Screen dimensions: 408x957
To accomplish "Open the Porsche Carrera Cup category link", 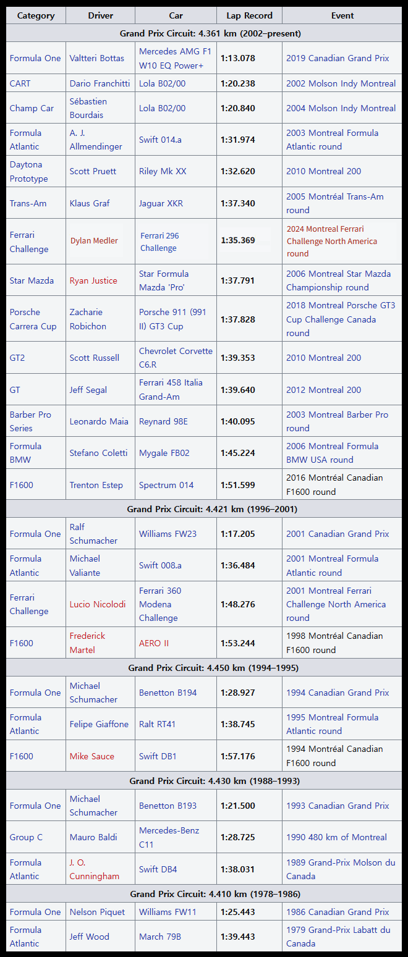I will (x=33, y=319).
